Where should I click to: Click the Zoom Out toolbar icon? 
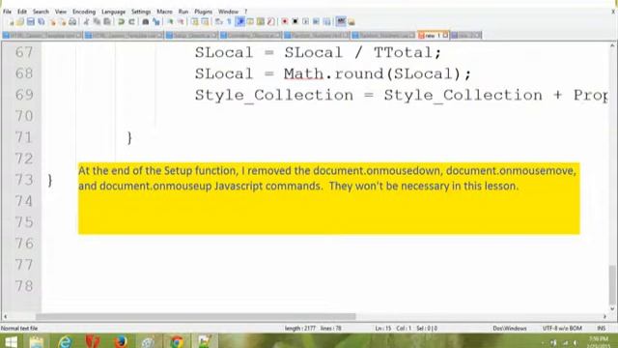pyautogui.click(x=182, y=21)
